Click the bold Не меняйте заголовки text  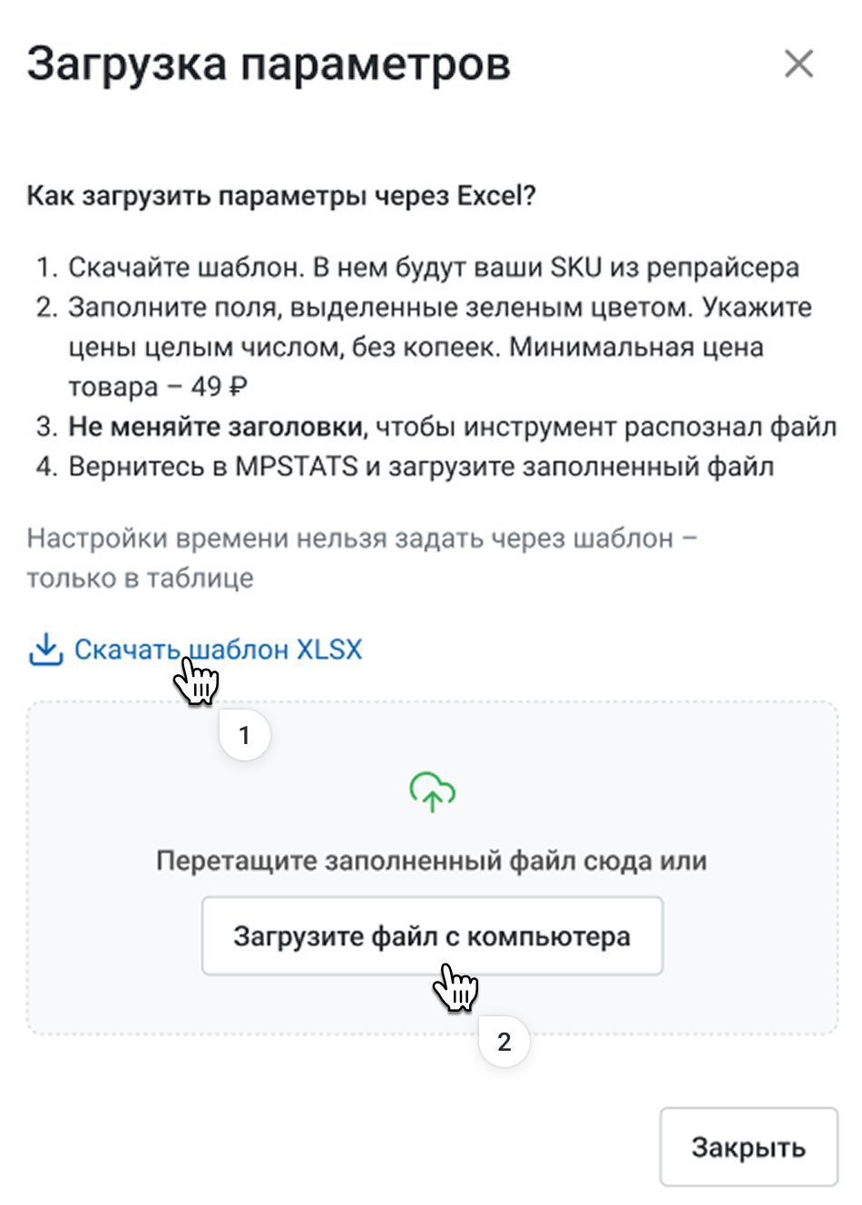coord(216,426)
